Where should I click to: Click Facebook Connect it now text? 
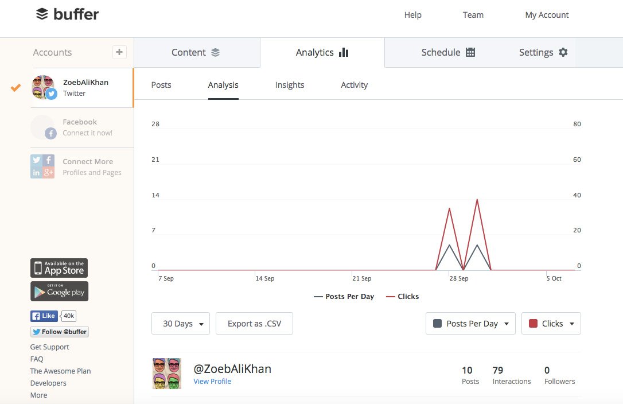87,127
